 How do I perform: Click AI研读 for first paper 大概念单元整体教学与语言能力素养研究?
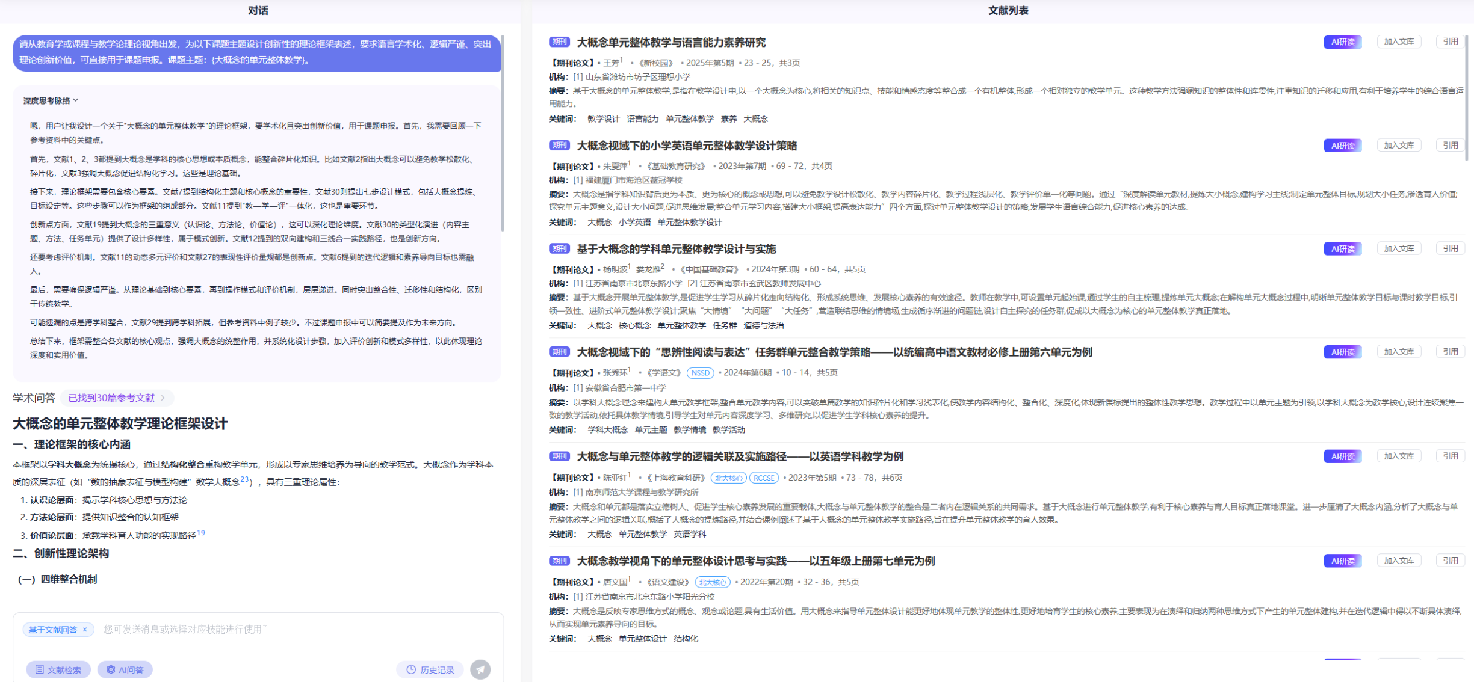[x=1342, y=42]
